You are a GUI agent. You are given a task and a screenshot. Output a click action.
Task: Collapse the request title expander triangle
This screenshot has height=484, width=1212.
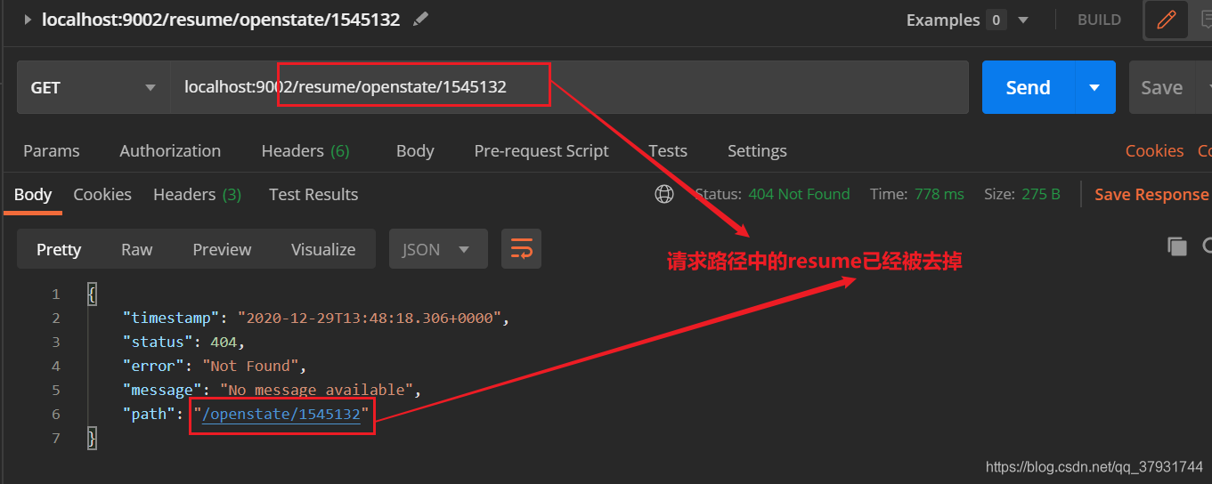pyautogui.click(x=28, y=20)
